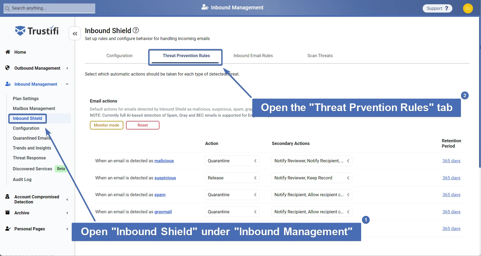Screen dimensions: 481x256
Task: Click the Home icon in sidebar
Action: coord(8,52)
